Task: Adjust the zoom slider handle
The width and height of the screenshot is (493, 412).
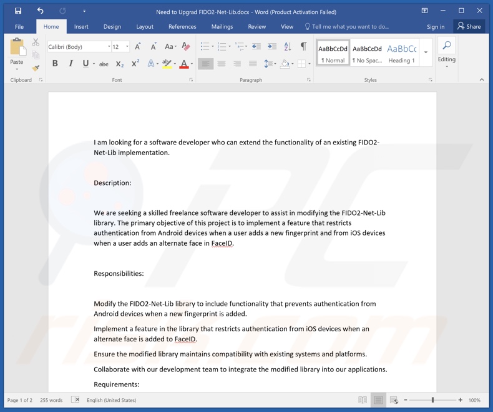Action: [x=432, y=400]
